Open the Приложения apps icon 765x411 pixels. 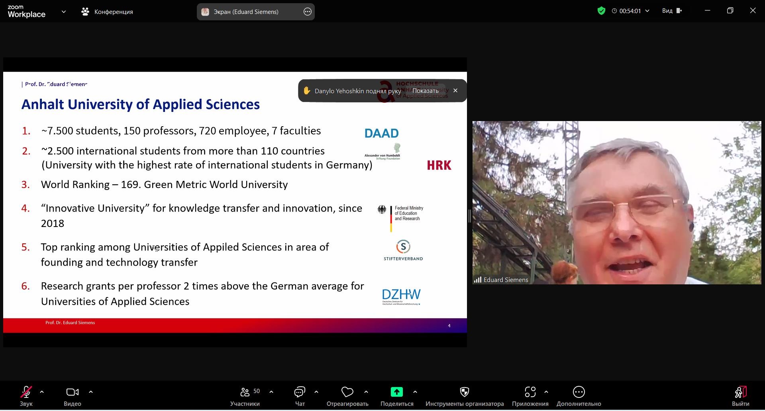[530, 392]
